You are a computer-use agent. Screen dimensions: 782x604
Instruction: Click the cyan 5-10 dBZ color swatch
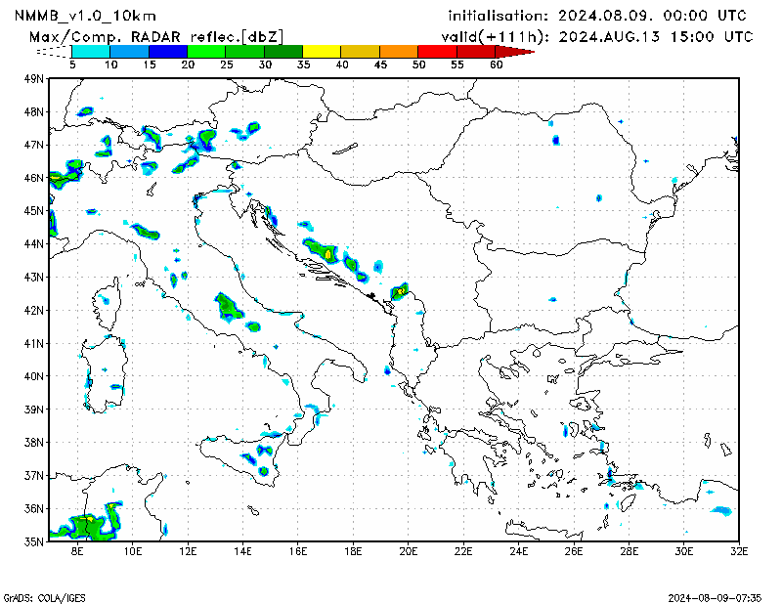point(90,51)
